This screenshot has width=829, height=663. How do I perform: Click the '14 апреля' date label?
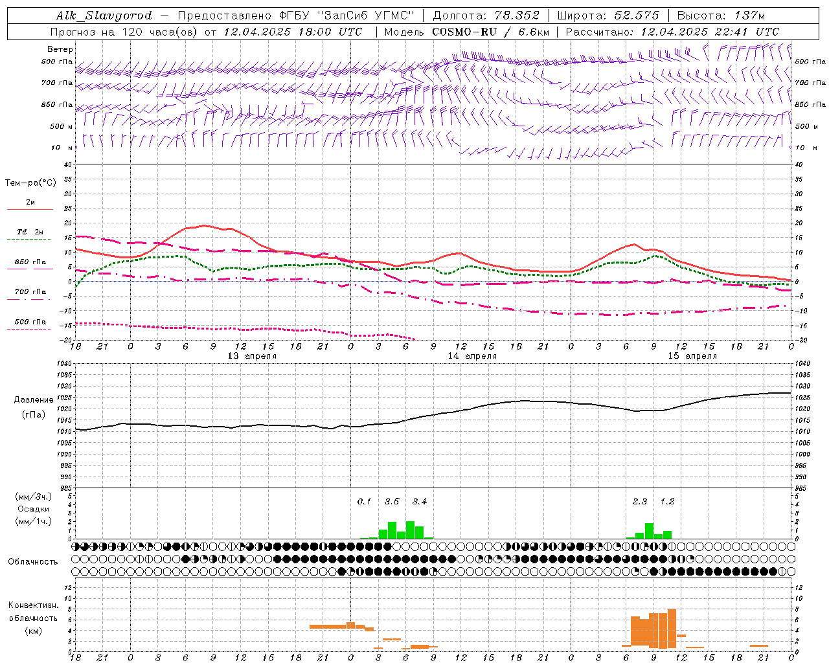(x=472, y=356)
